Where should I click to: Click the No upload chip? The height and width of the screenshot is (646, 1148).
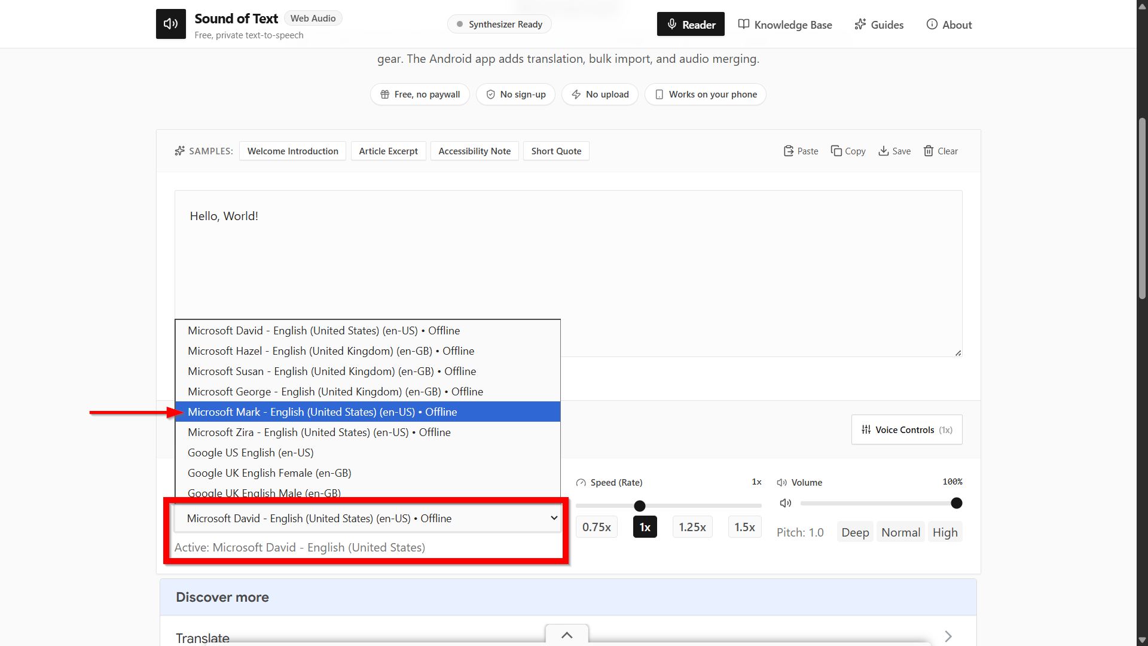[600, 95]
